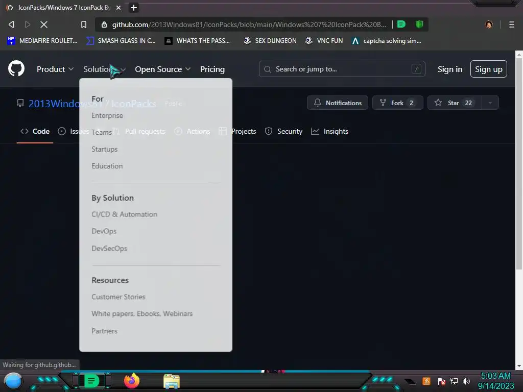Open the file explorer taskbar icon
Image resolution: width=523 pixels, height=392 pixels.
172,381
